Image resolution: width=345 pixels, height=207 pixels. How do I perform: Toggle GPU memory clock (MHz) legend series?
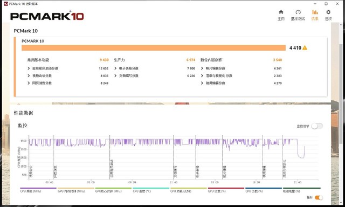pyautogui.click(x=75, y=190)
